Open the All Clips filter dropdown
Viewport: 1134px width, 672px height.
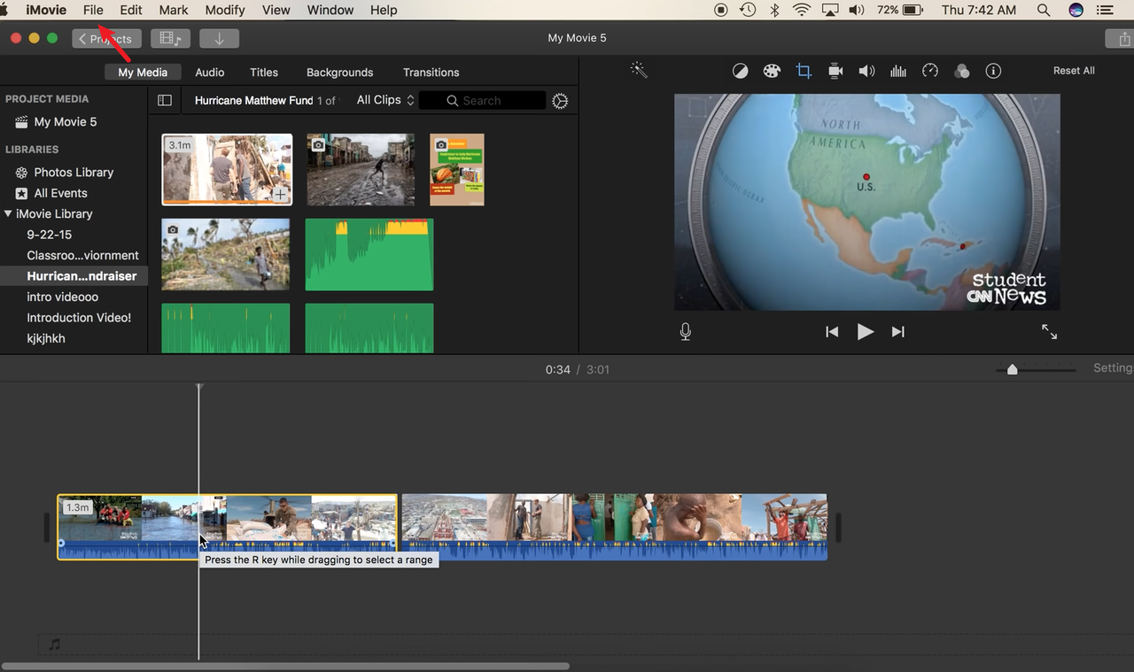pyautogui.click(x=385, y=101)
